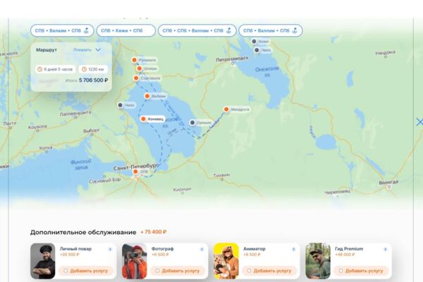Check Добавить услугу for Аниматор
The width and height of the screenshot is (423, 282).
click(249, 271)
